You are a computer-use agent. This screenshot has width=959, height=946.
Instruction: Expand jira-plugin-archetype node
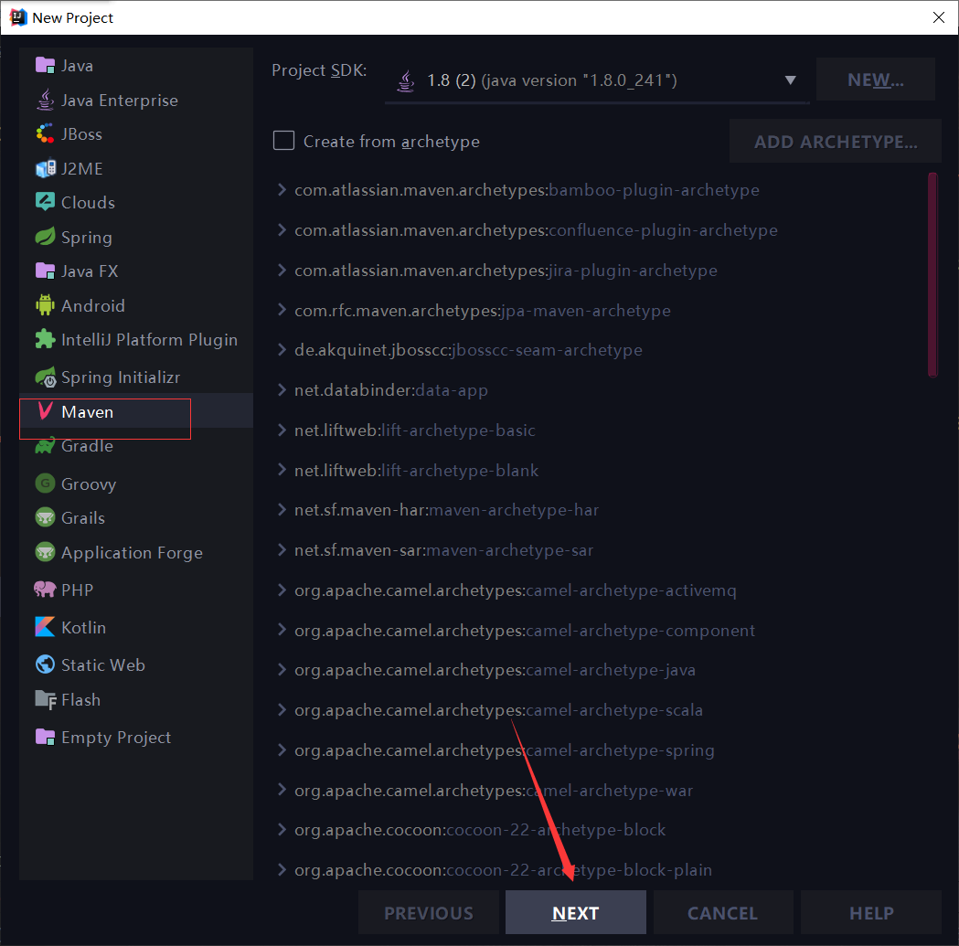[x=282, y=270]
